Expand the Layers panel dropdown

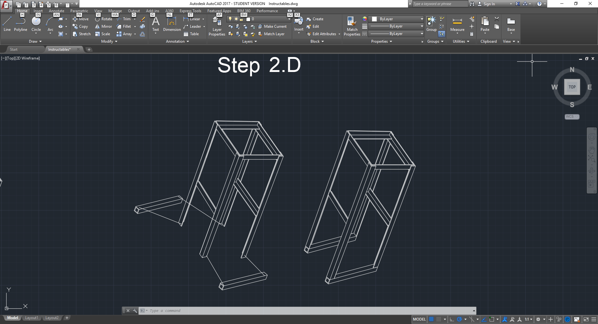(249, 41)
